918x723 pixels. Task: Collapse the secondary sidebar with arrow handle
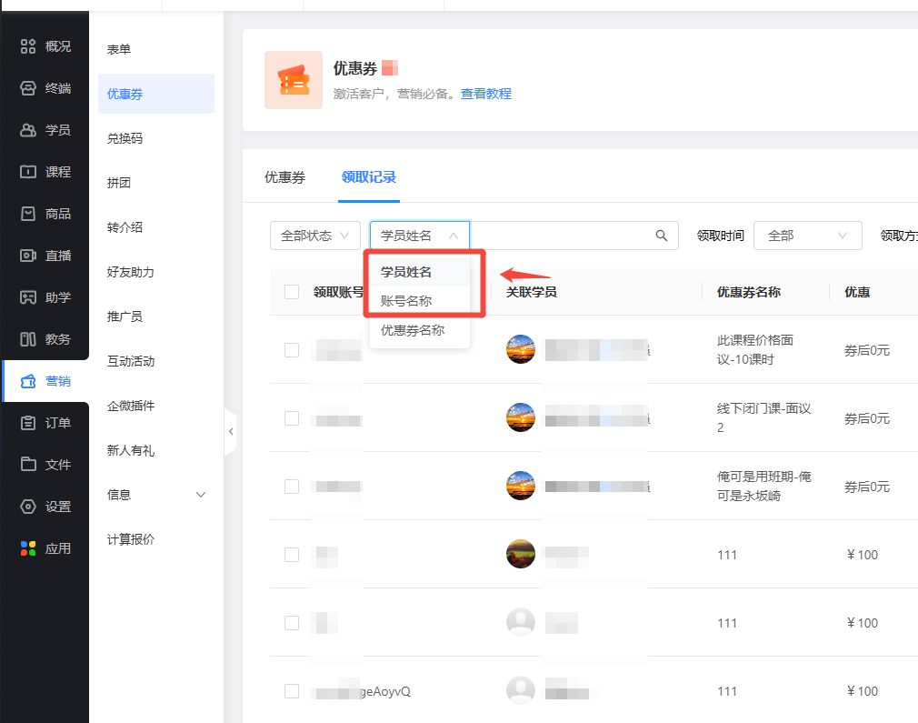tap(231, 431)
